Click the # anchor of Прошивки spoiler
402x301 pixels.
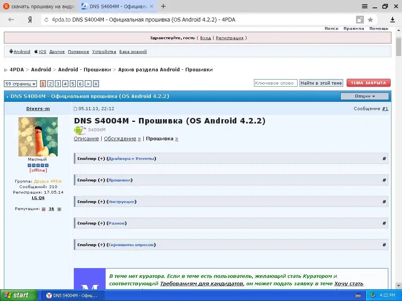tap(384, 180)
